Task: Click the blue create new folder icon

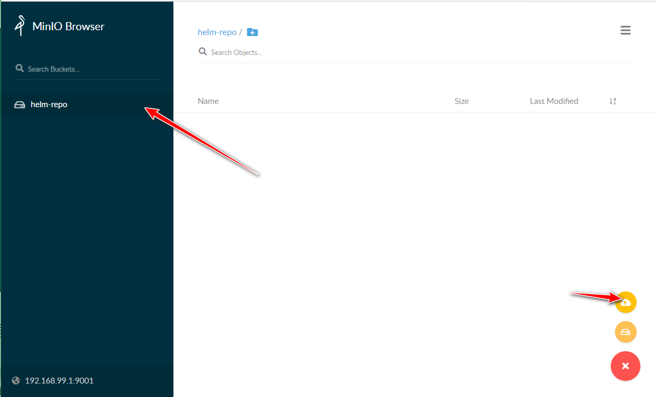Action: 252,32
